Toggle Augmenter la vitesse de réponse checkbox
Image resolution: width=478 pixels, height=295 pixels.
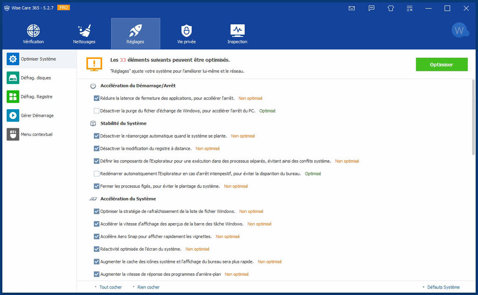[96, 274]
